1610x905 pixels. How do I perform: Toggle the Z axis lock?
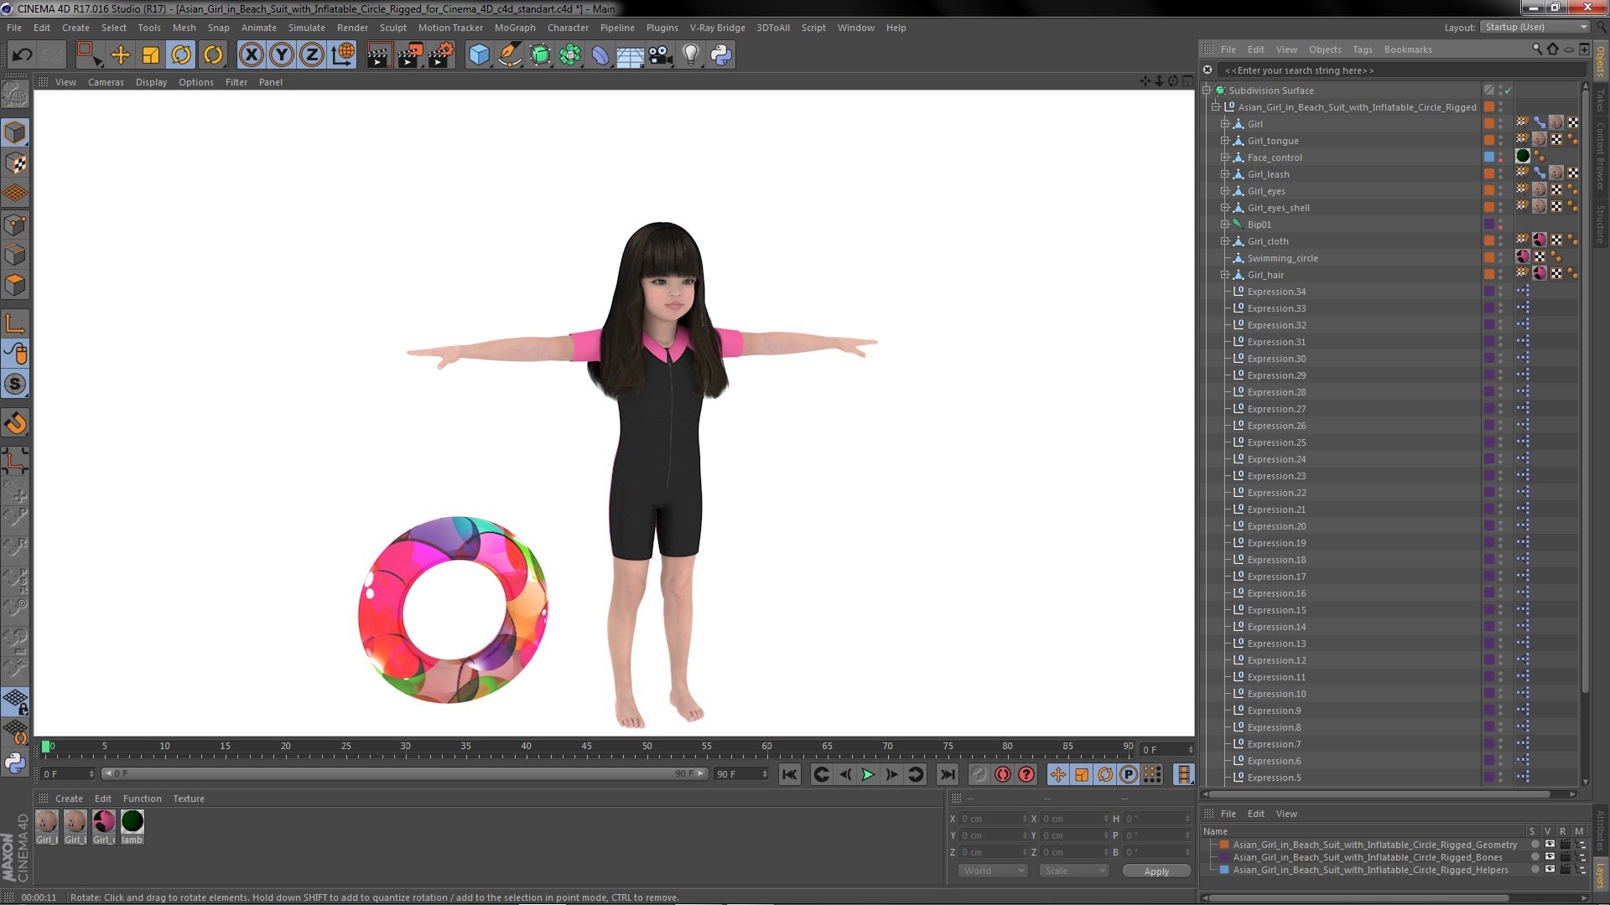312,55
